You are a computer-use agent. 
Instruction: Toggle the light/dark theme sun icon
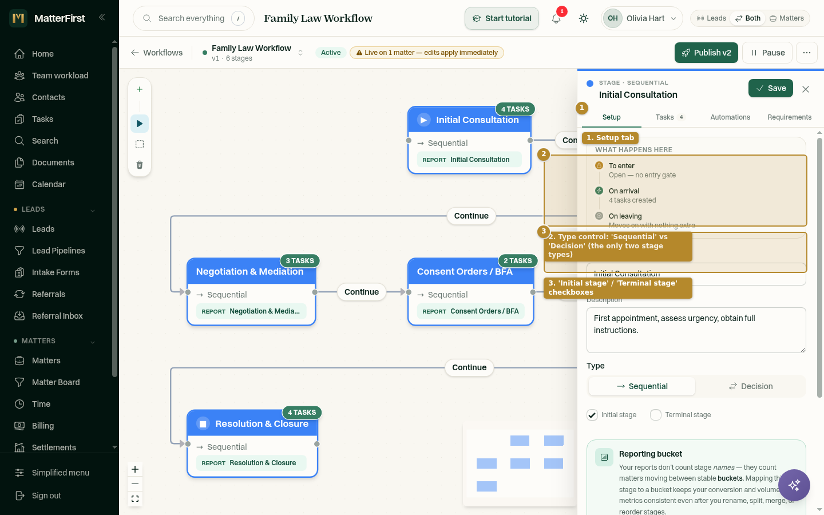pyautogui.click(x=583, y=18)
